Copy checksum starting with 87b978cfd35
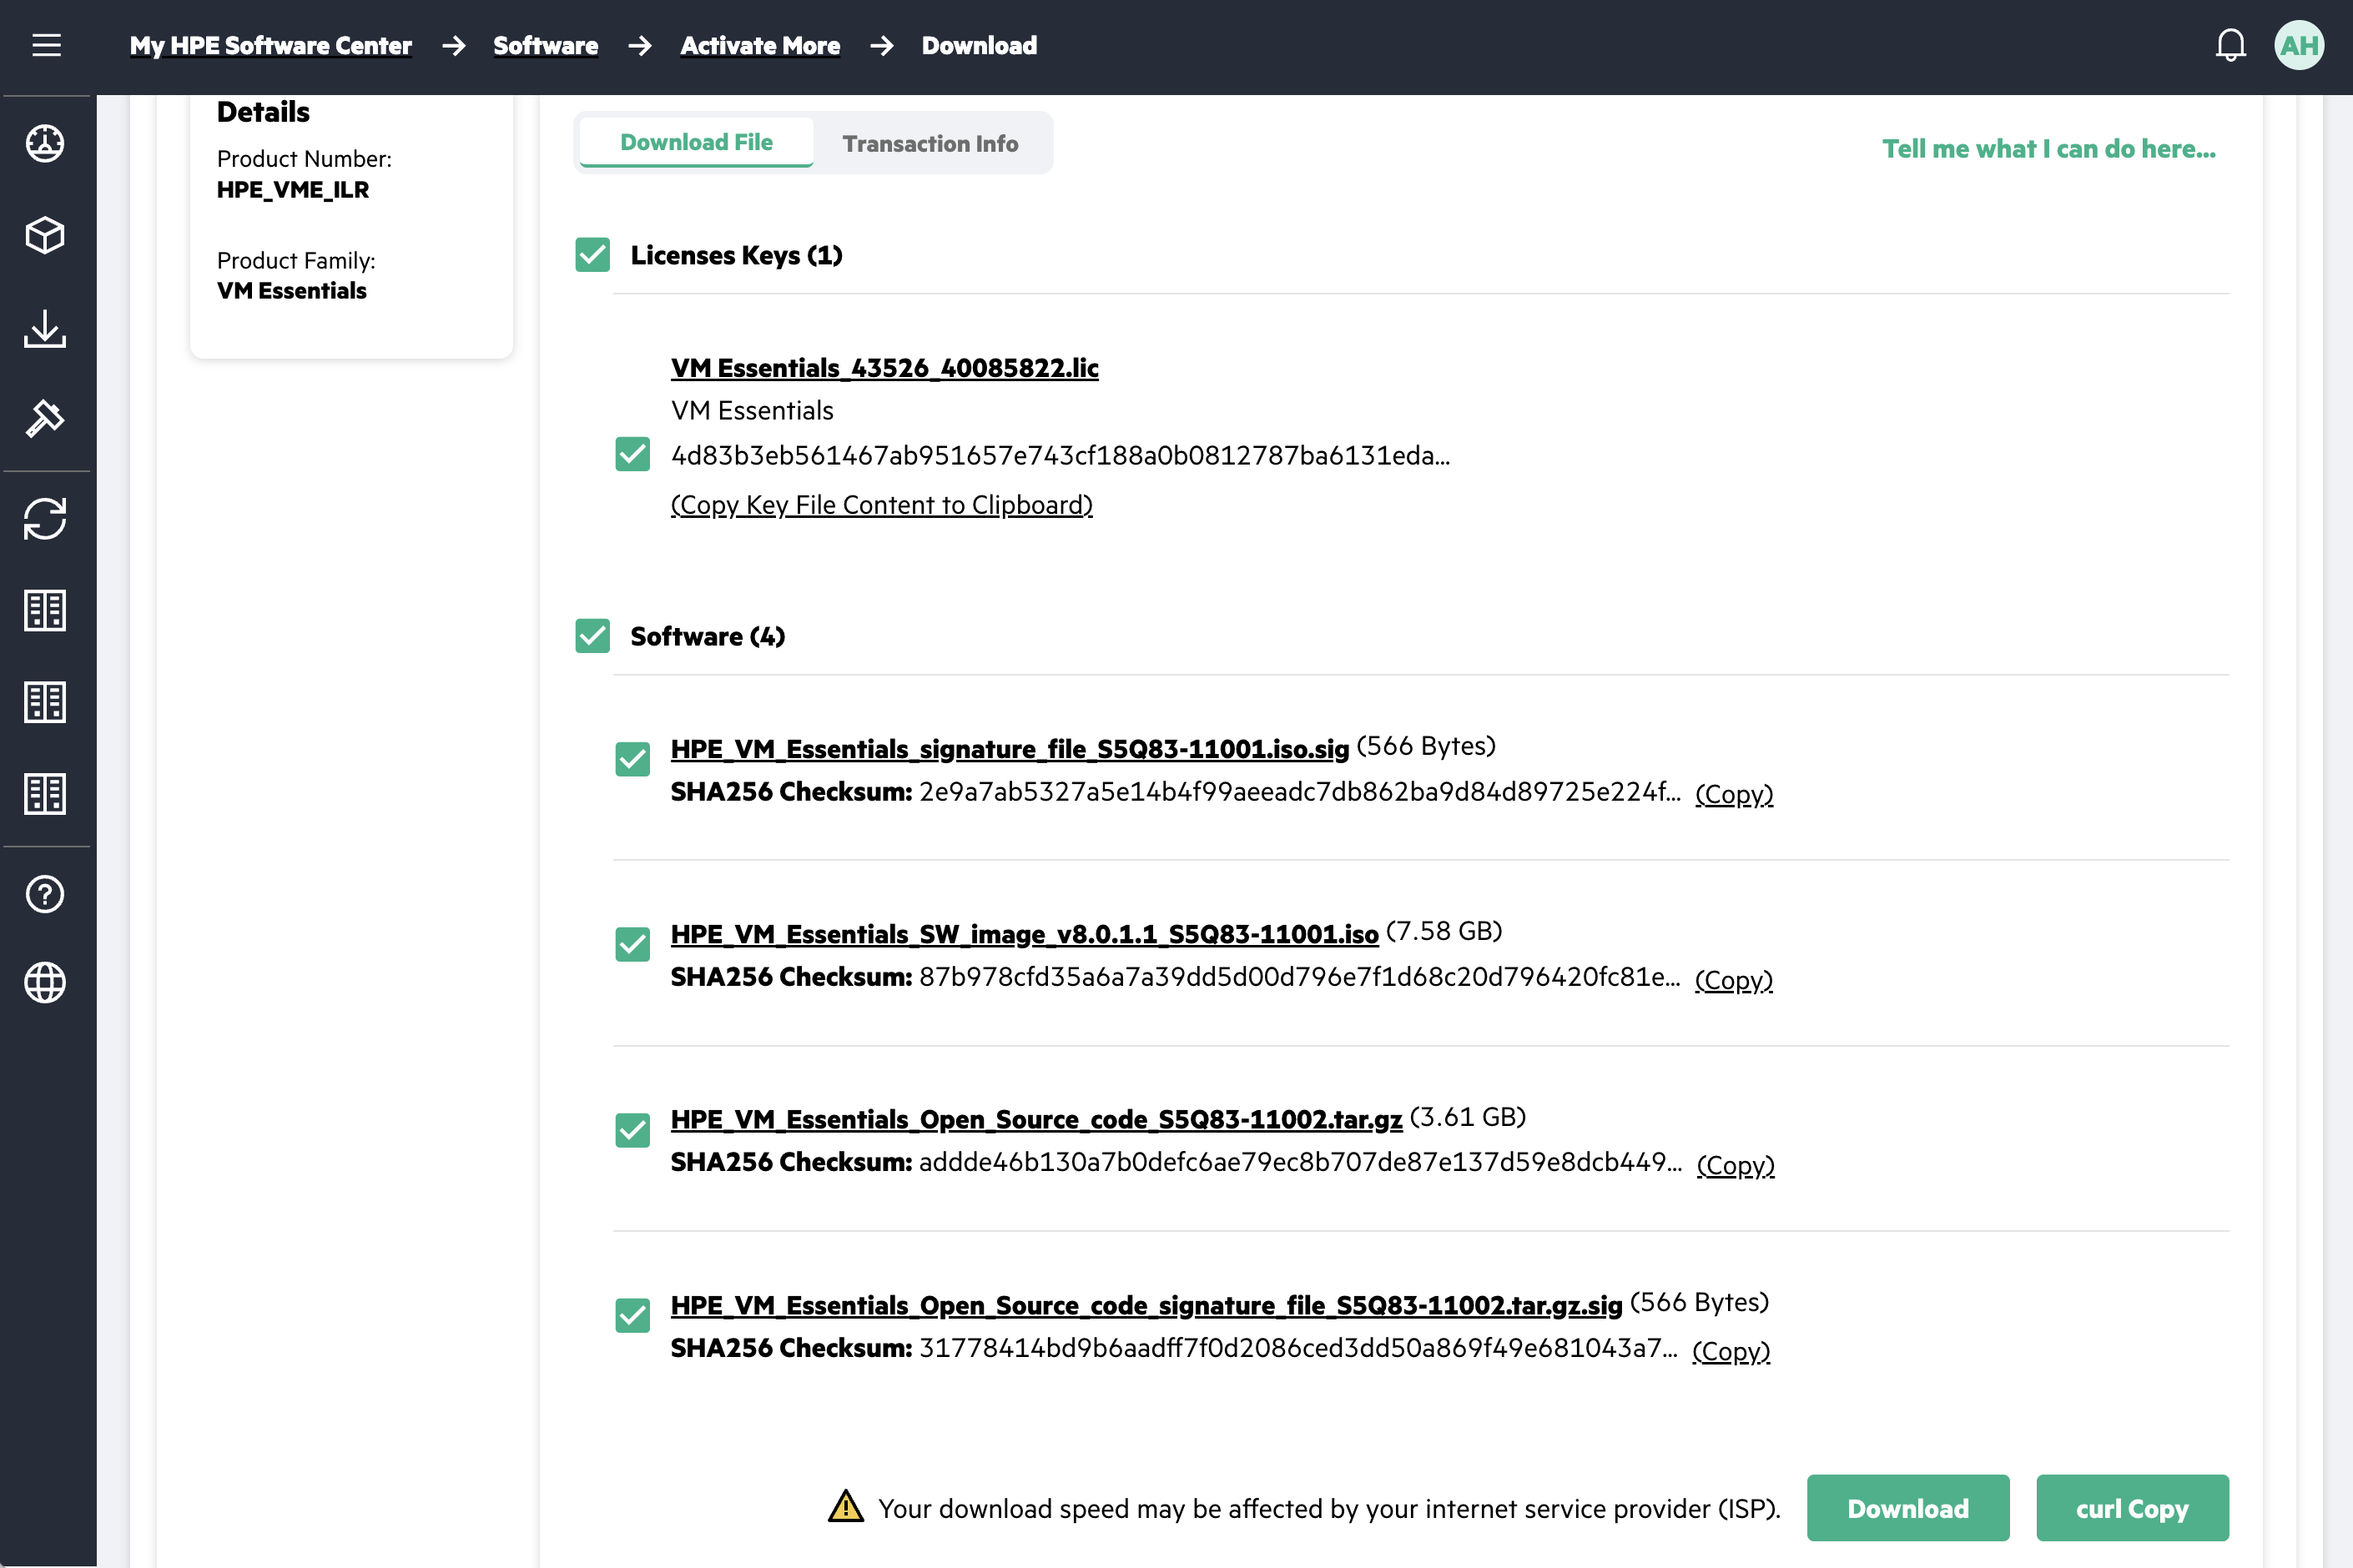 [x=1734, y=980]
